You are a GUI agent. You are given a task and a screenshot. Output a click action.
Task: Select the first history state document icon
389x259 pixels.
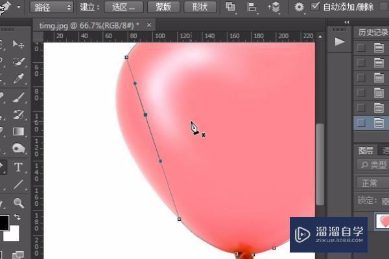point(379,47)
